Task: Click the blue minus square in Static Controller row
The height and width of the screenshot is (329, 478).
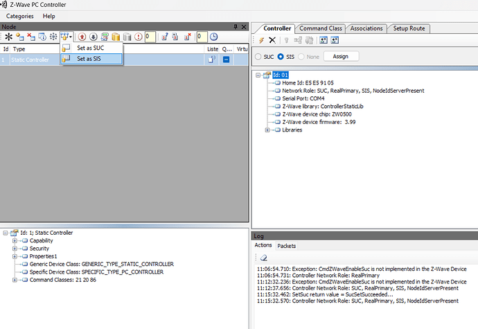Action: (227, 60)
